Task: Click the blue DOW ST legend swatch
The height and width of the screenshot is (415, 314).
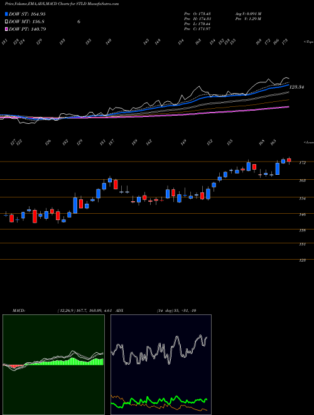Action: [x=7, y=14]
